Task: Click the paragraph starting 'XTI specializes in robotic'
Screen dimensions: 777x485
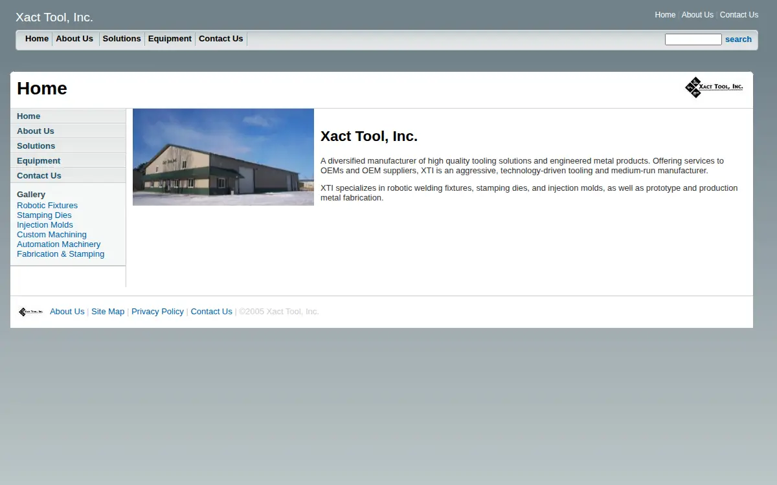Action: coord(529,193)
